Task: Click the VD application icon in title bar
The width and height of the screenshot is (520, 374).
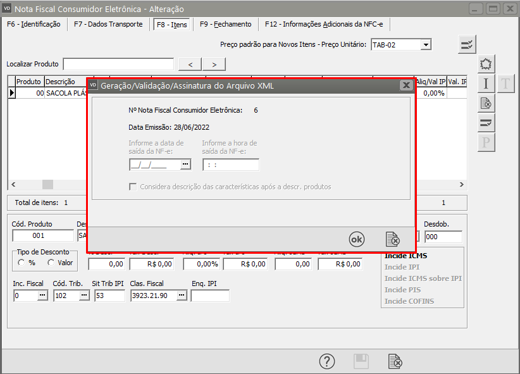Action: click(8, 9)
